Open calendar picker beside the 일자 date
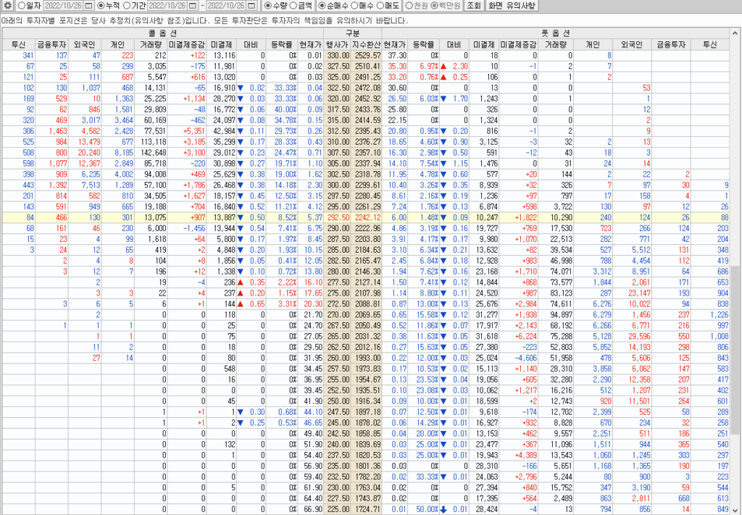This screenshot has width=742, height=515. pyautogui.click(x=88, y=6)
